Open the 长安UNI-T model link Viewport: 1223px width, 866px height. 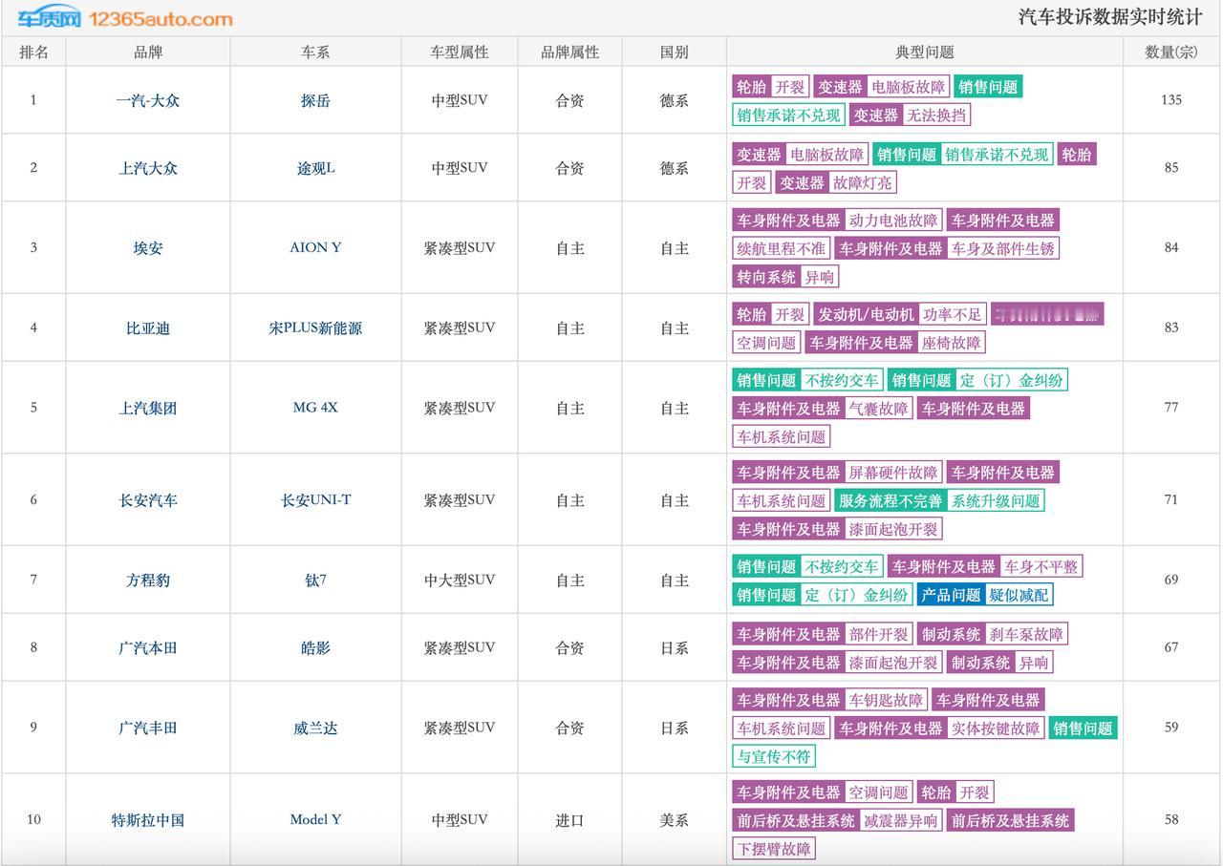pos(315,500)
